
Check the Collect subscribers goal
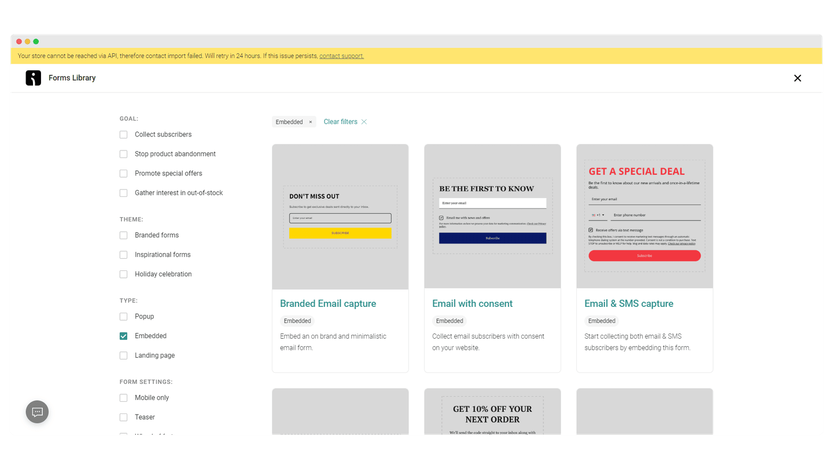pos(123,134)
